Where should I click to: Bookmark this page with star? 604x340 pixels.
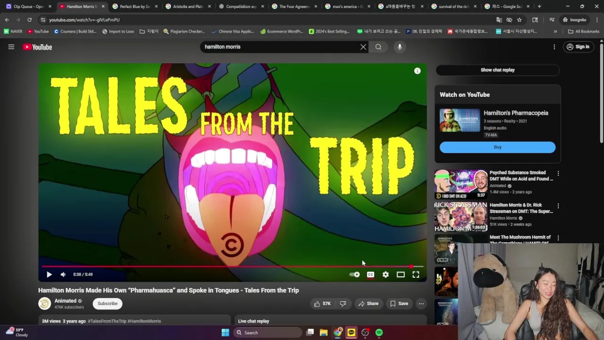pyautogui.click(x=519, y=20)
